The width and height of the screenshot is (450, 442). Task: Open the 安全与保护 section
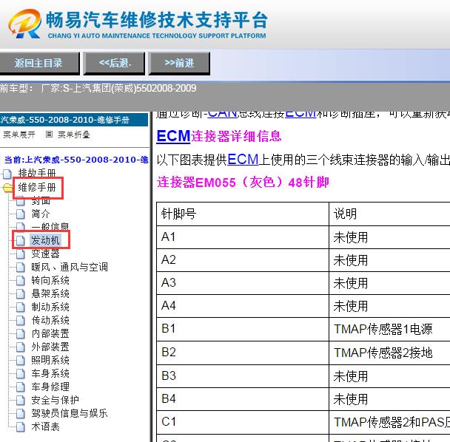pyautogui.click(x=55, y=400)
